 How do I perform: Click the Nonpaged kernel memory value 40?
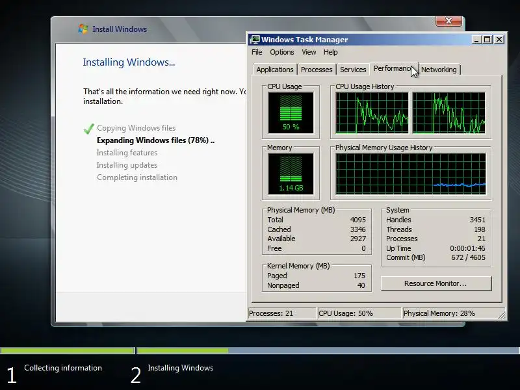click(361, 285)
